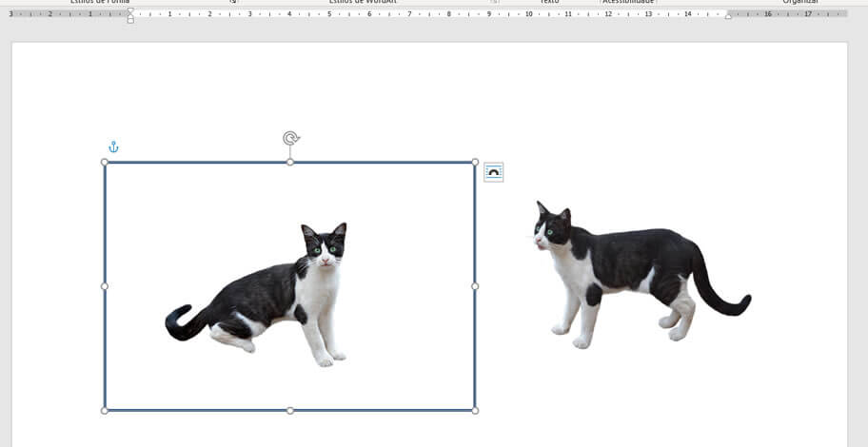Select the right-middle sizing handle
This screenshot has height=447, width=868.
[x=475, y=286]
